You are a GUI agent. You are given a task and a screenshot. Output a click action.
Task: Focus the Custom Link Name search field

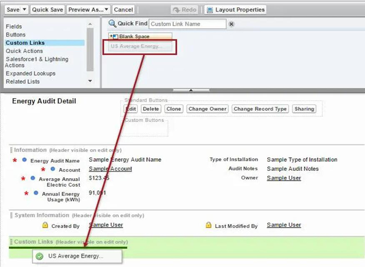(x=187, y=24)
